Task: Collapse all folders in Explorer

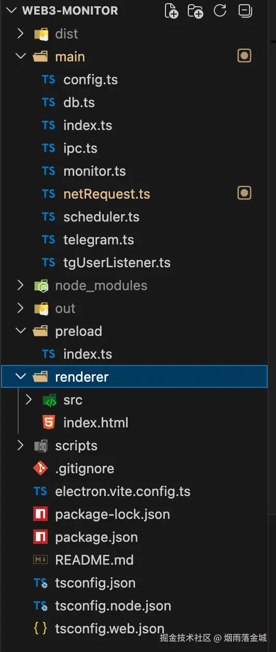Action: (x=244, y=10)
